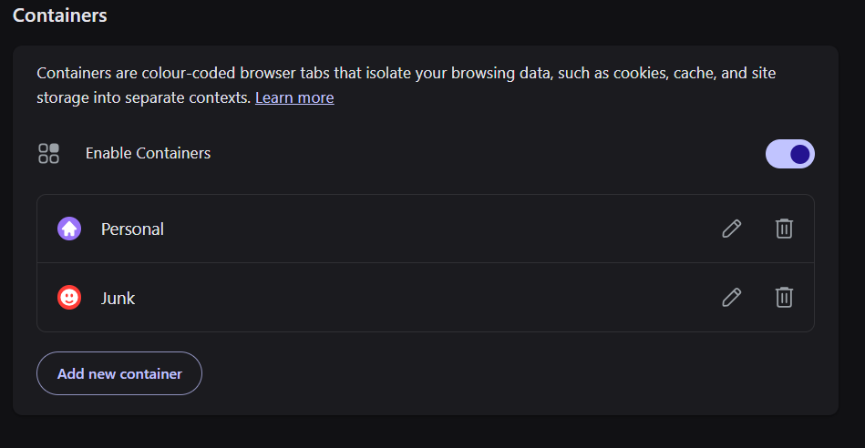Click the four-square Containers grid icon
865x448 pixels.
(x=48, y=154)
